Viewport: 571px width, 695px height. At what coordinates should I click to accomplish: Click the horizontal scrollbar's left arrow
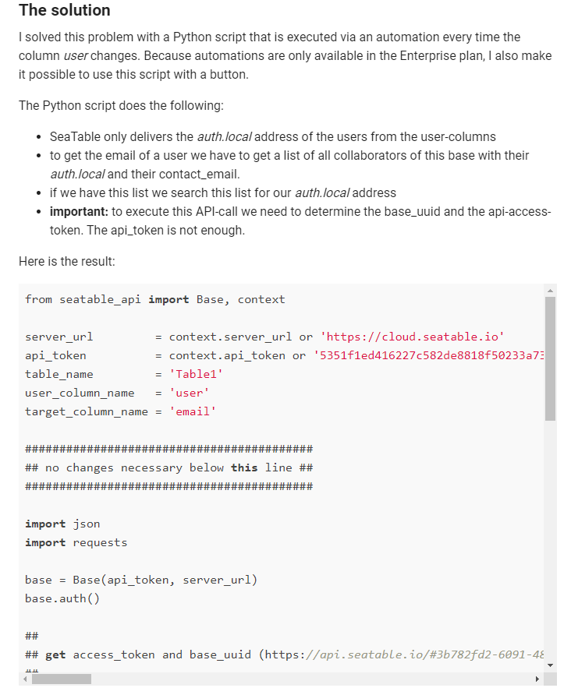click(x=25, y=679)
